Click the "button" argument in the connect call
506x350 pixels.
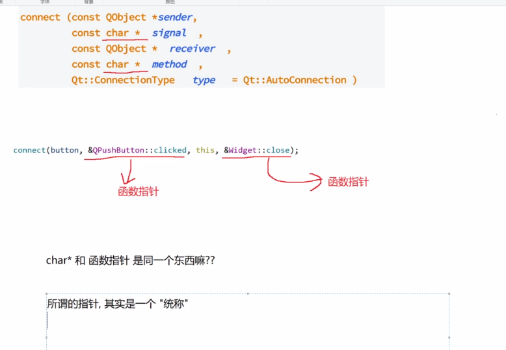coord(64,150)
